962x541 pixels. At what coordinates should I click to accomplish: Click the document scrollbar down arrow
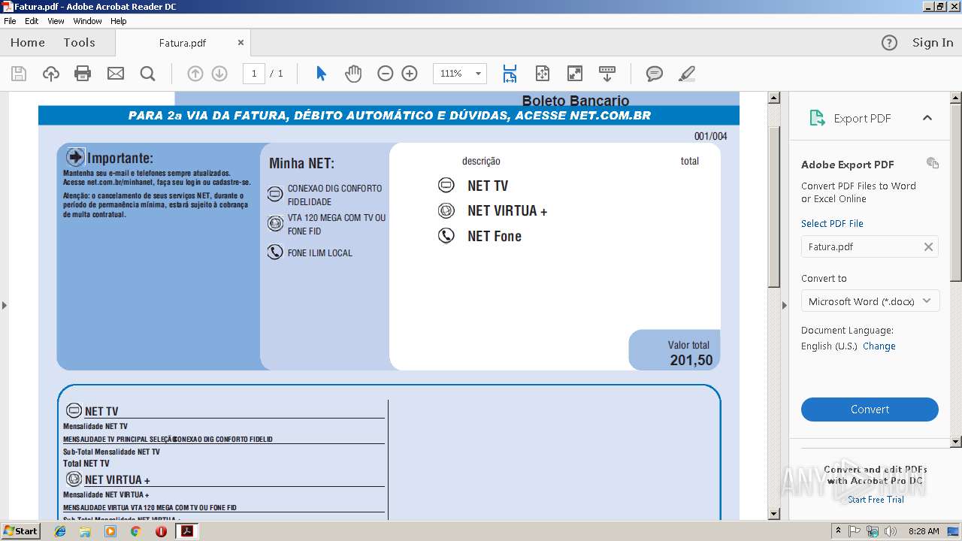[773, 514]
